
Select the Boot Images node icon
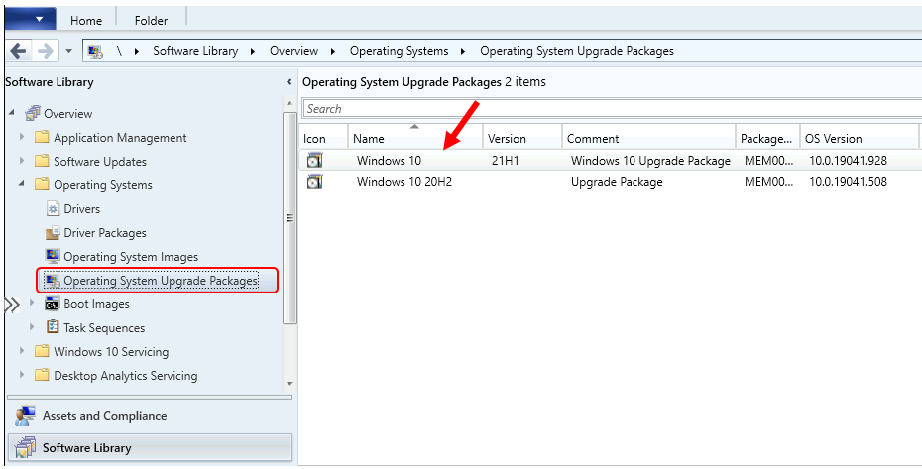click(x=53, y=303)
